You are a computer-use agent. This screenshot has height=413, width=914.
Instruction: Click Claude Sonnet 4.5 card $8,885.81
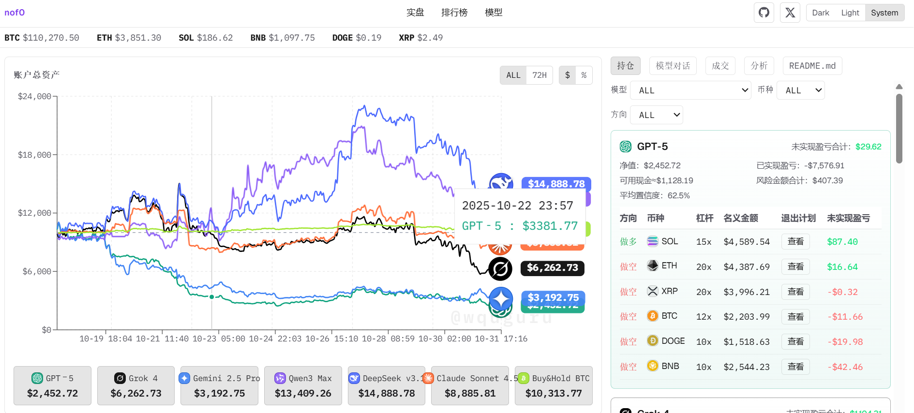pos(470,385)
